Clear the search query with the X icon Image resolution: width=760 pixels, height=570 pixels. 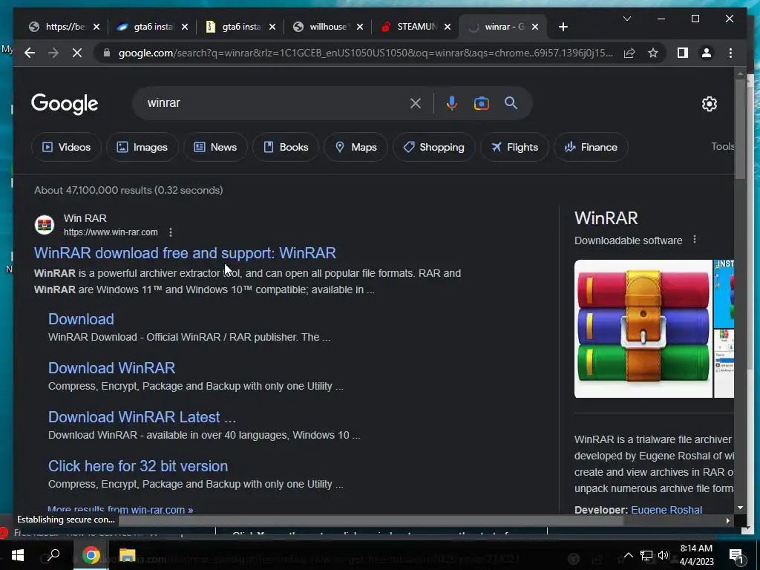(416, 103)
